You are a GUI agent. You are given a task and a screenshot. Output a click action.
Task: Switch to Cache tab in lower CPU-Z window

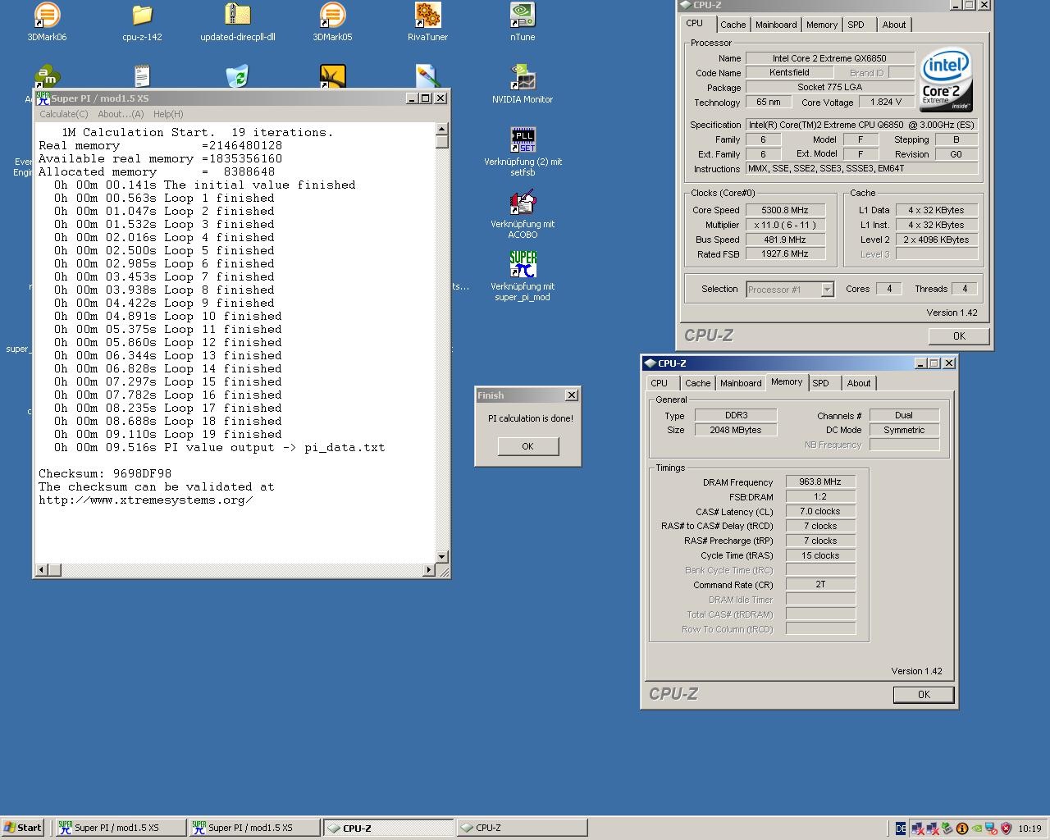pos(698,383)
